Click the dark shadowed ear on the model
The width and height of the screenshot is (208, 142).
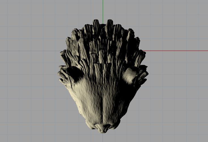point(75,74)
